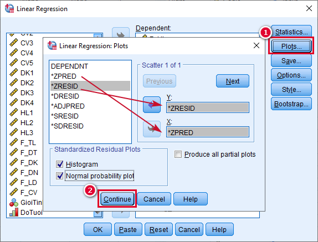The height and width of the screenshot is (242, 318).
Task: Click the X variable transfer arrow
Action: coord(152,129)
